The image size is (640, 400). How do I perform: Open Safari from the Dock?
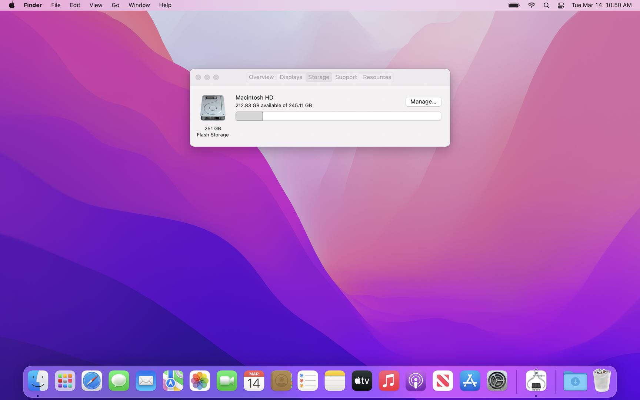(x=91, y=380)
